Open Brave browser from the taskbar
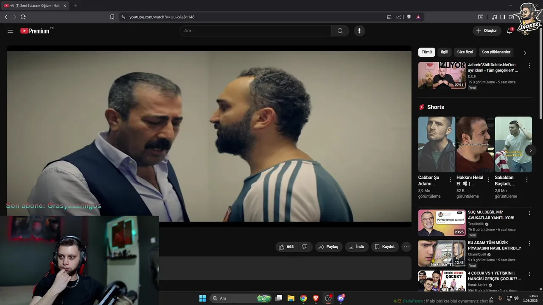 coord(316,298)
